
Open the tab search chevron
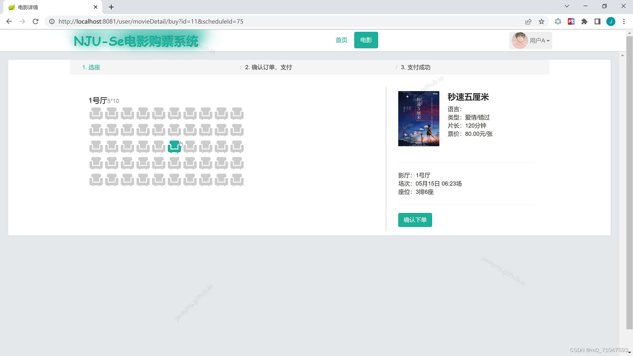click(x=567, y=6)
